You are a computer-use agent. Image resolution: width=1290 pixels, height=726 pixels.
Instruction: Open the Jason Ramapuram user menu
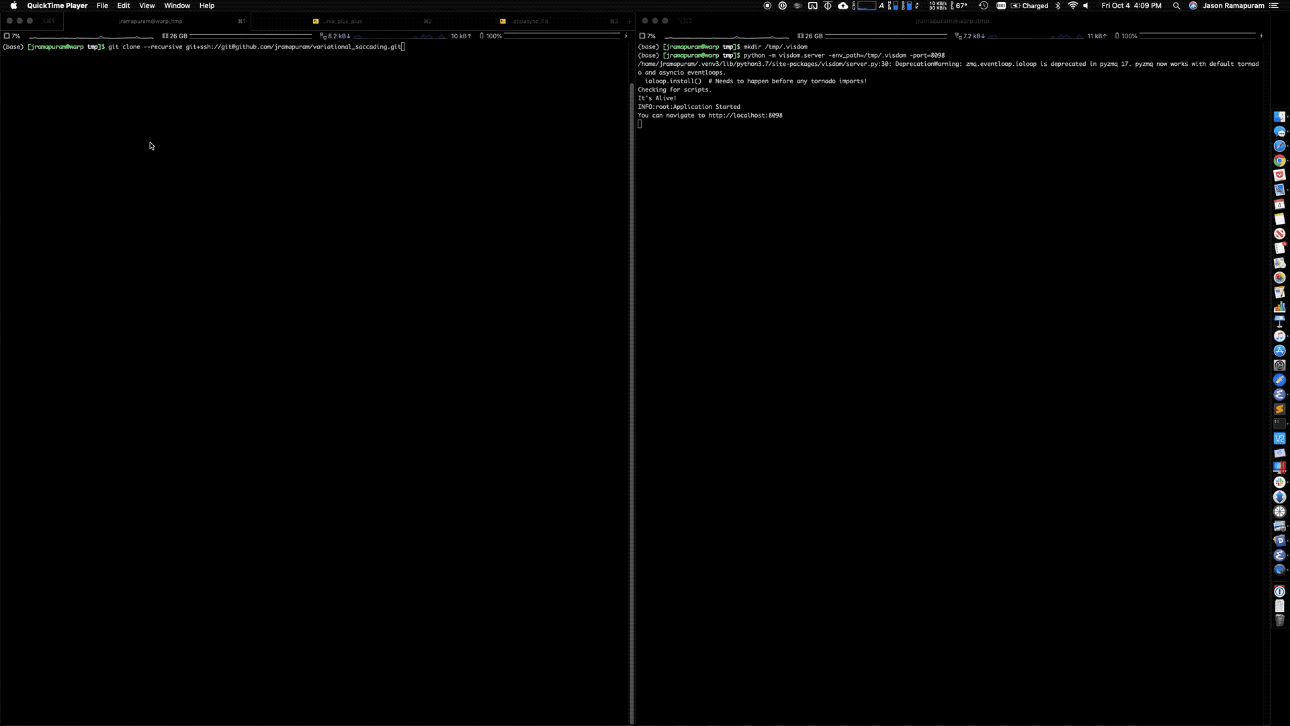(1232, 5)
